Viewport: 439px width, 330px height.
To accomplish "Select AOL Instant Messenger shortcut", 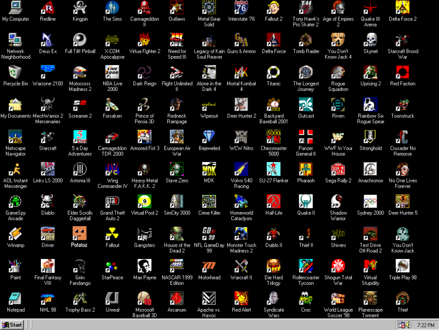I will pos(16,169).
